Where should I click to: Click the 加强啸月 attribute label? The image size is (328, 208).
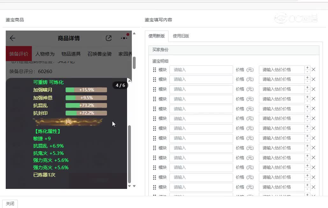tap(43, 90)
